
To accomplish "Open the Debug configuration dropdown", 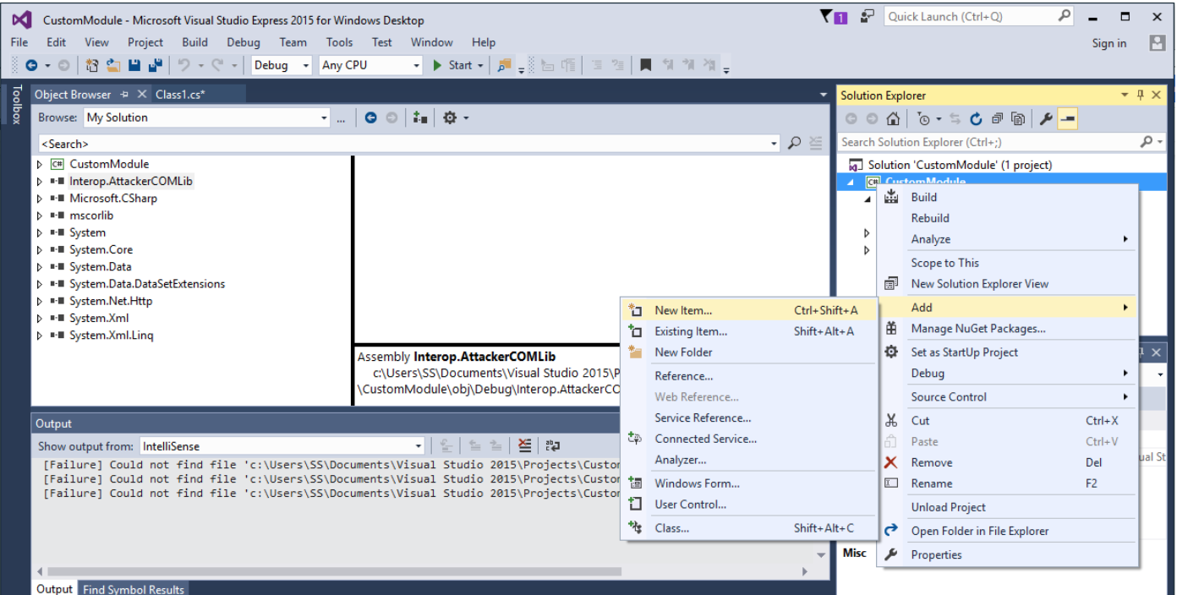I will click(305, 65).
